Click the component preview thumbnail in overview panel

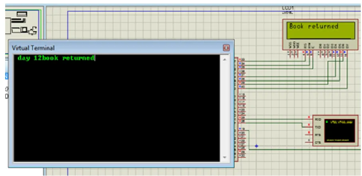[21, 23]
